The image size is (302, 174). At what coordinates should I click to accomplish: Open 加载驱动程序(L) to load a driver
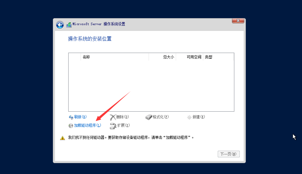[88, 125]
